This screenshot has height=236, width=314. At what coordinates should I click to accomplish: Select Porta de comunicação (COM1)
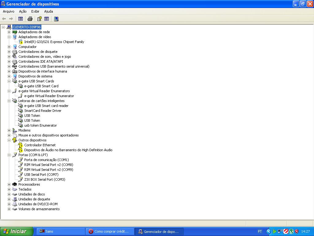tap(47, 160)
